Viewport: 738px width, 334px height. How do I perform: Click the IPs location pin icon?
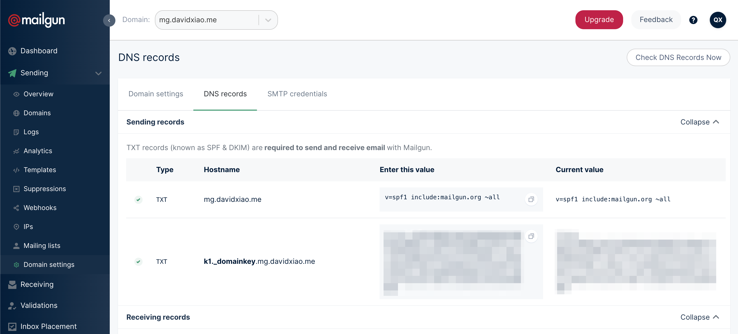pyautogui.click(x=16, y=227)
